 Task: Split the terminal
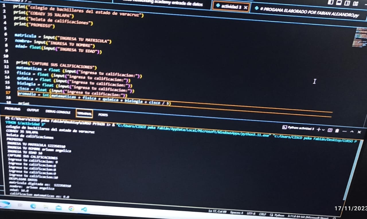[x=330, y=130]
